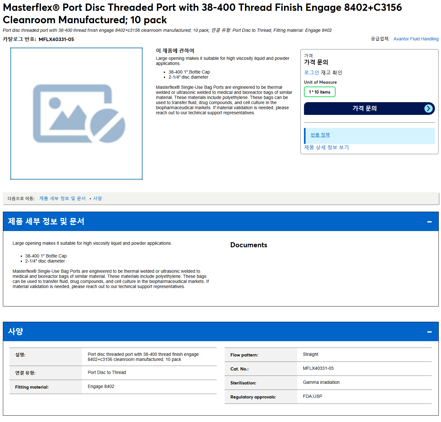Click the 이 제품에 관하여 heading
The width and height of the screenshot is (441, 422).
click(175, 51)
